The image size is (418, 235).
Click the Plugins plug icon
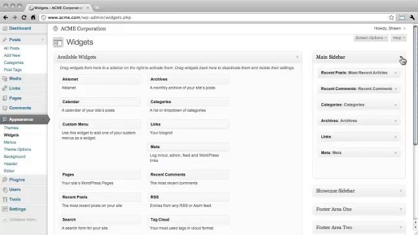tap(5, 180)
